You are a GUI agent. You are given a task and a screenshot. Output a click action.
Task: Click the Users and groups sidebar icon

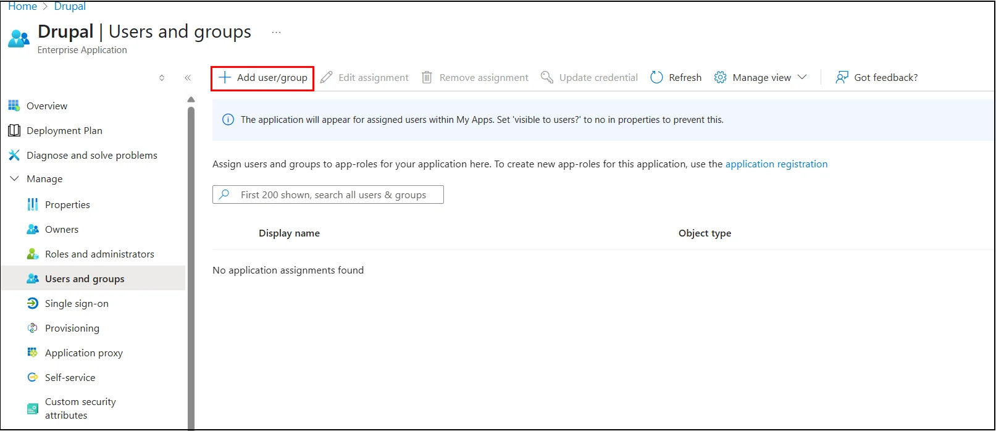33,278
